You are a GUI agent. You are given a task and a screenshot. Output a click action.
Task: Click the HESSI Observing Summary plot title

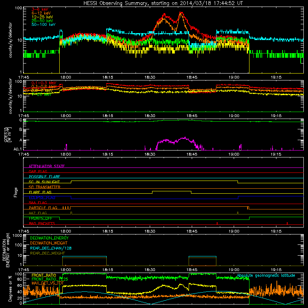tap(163, 3)
